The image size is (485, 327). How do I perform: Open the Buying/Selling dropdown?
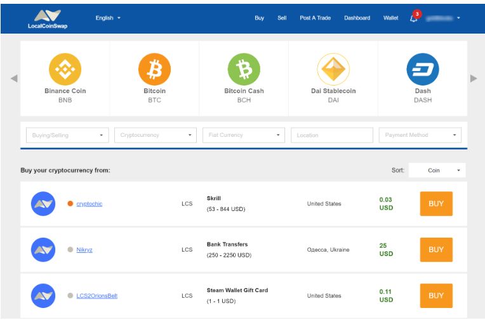click(x=67, y=135)
